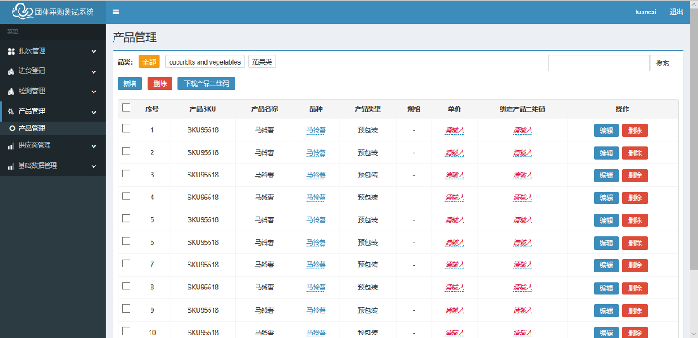Check the checkbox for row 7

tap(126, 263)
